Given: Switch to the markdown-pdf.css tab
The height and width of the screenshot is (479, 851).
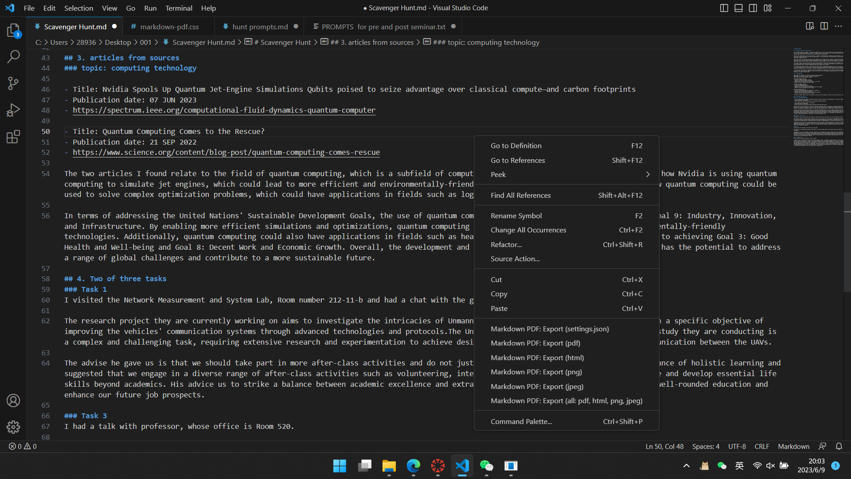Looking at the screenshot, I should [x=169, y=27].
